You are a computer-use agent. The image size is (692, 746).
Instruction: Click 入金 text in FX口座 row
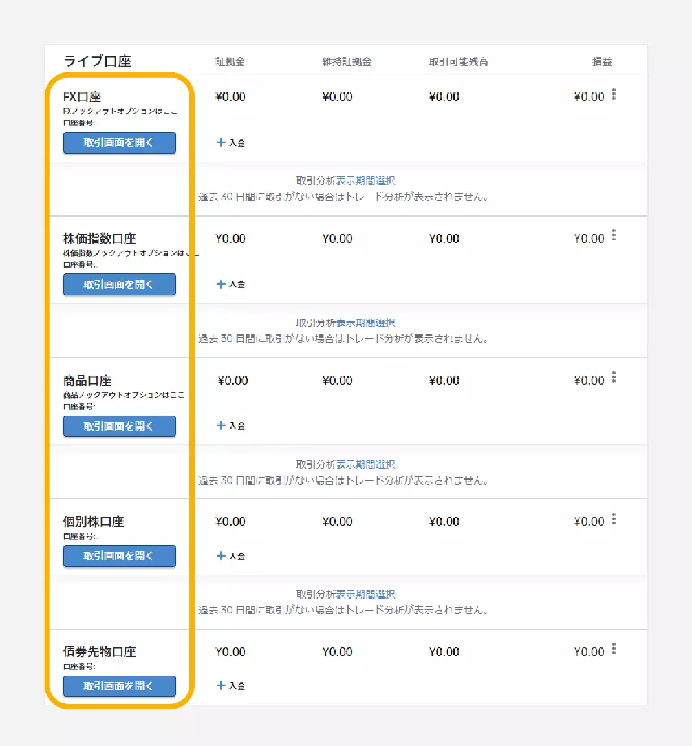pos(237,143)
